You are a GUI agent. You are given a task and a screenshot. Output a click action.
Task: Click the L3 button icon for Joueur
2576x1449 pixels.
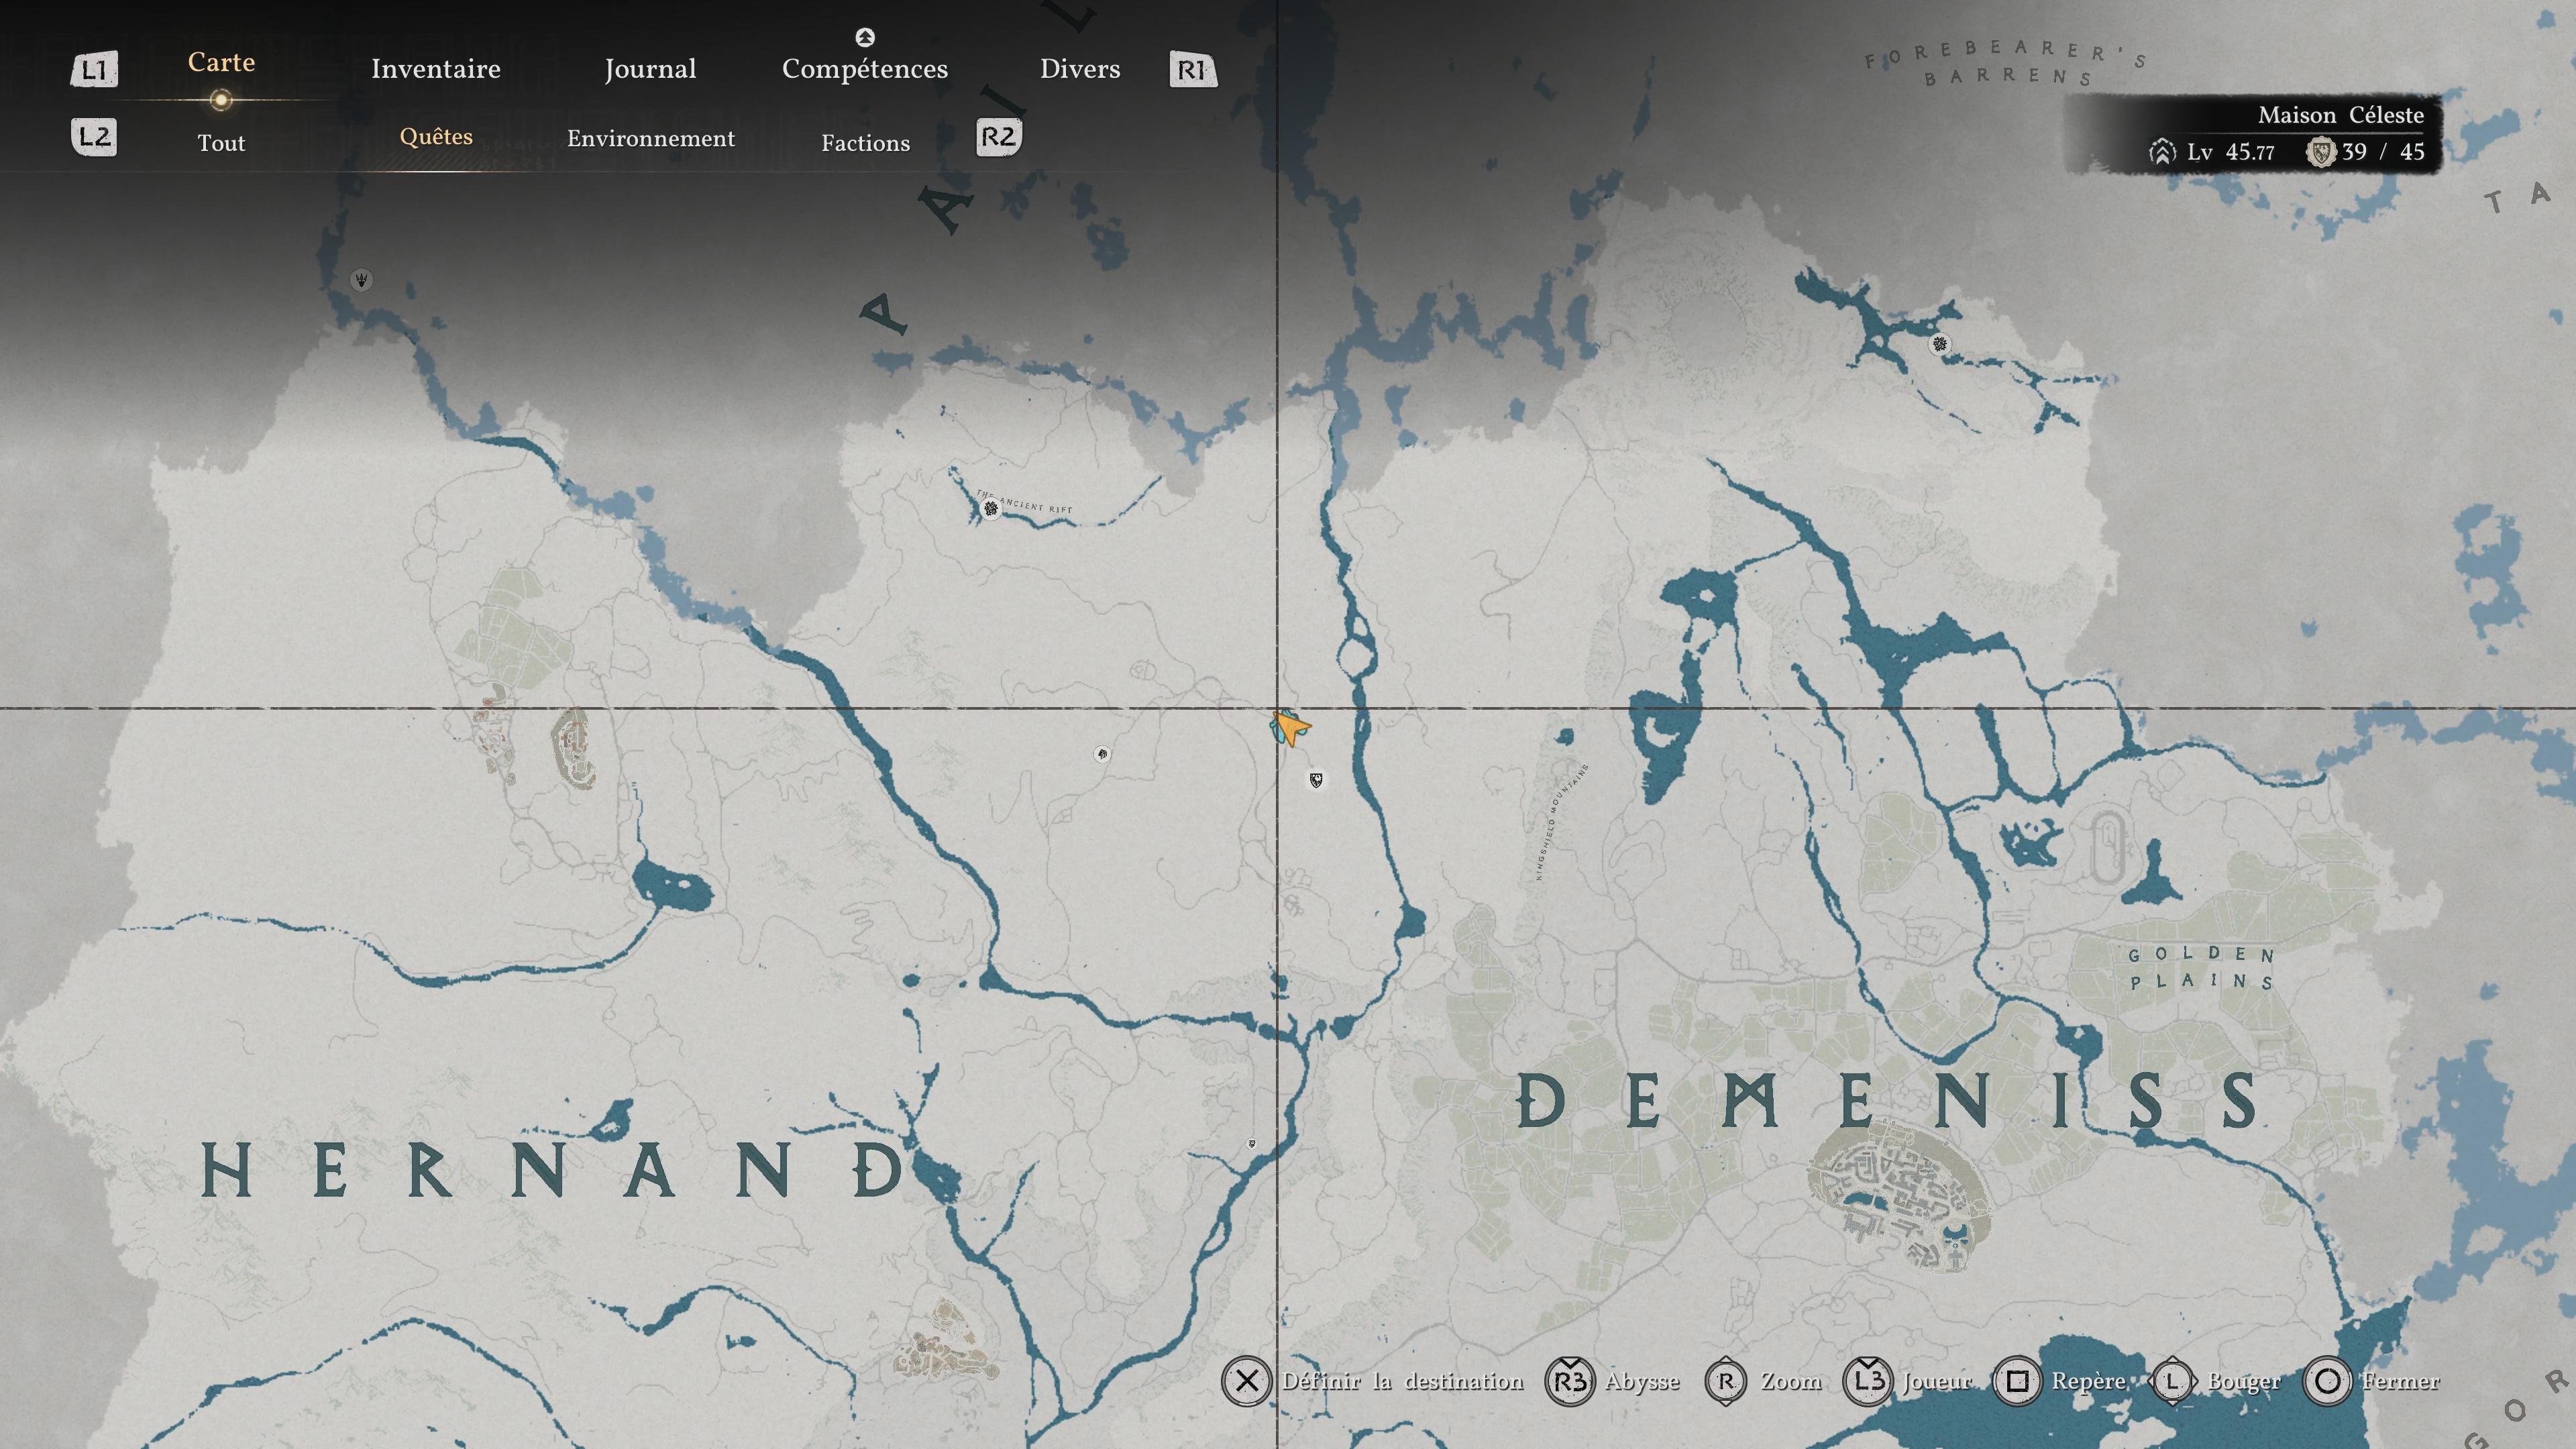[1867, 1381]
